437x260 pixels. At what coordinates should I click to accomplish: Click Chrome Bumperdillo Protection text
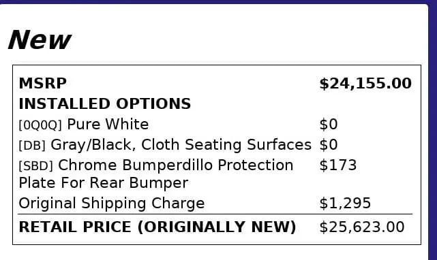click(176, 165)
